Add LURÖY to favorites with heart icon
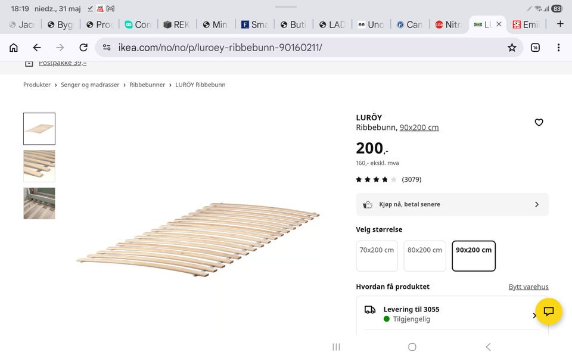Screen dimensions: 572x358 [539, 123]
